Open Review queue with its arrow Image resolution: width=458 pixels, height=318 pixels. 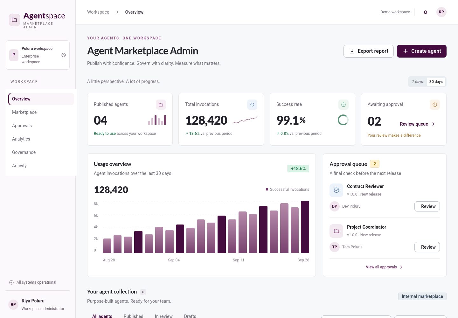417,124
